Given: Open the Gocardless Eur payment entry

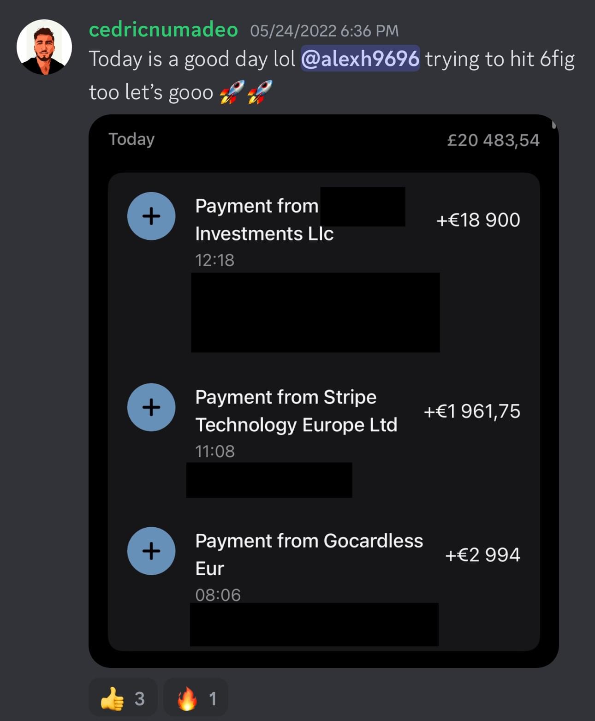Looking at the screenshot, I should [x=309, y=554].
